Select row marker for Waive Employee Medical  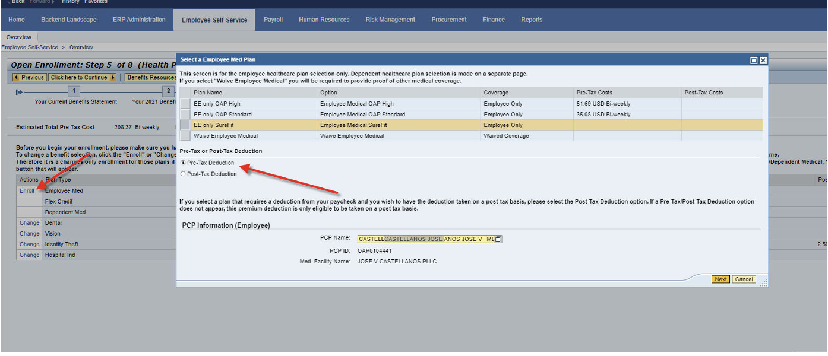click(185, 136)
